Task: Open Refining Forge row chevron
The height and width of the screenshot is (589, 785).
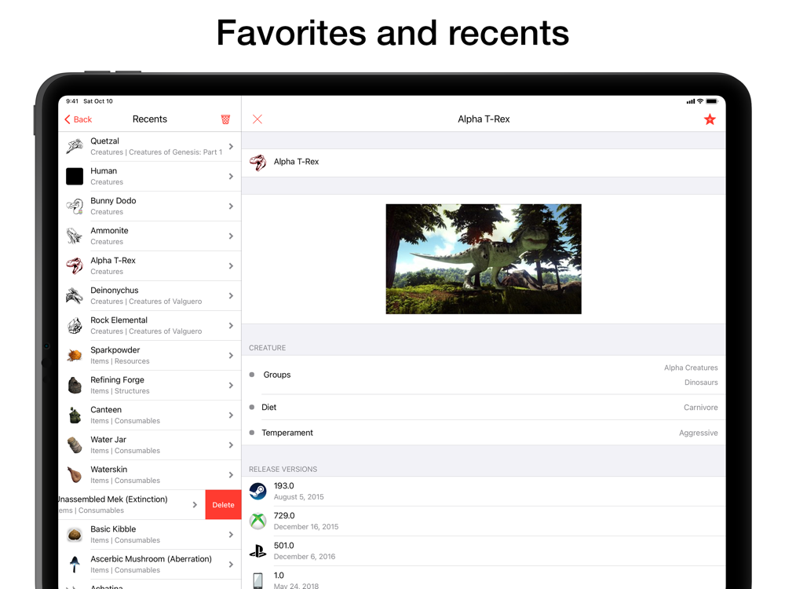Action: pyautogui.click(x=231, y=385)
